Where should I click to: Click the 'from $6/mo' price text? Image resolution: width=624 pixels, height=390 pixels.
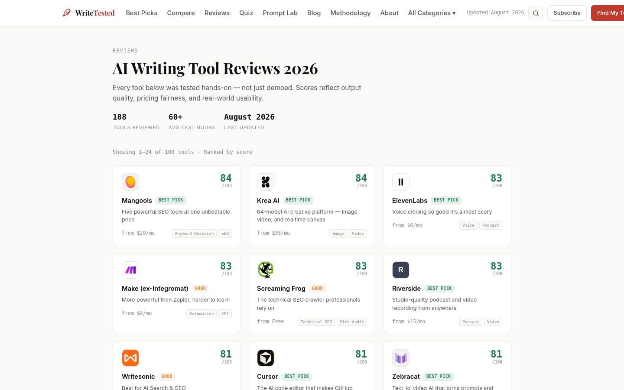tap(407, 225)
